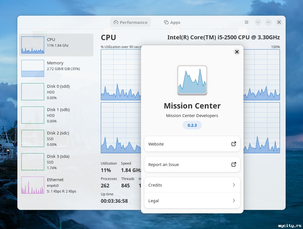Viewport: 303px width, 229px height.
Task: Open the Website link row
Action: [192, 144]
